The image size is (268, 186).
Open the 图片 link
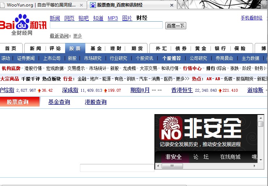click(x=127, y=18)
